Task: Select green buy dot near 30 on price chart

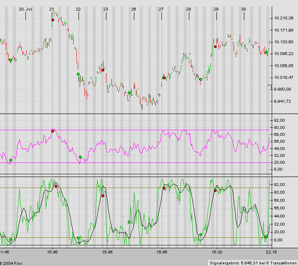Action: click(266, 52)
